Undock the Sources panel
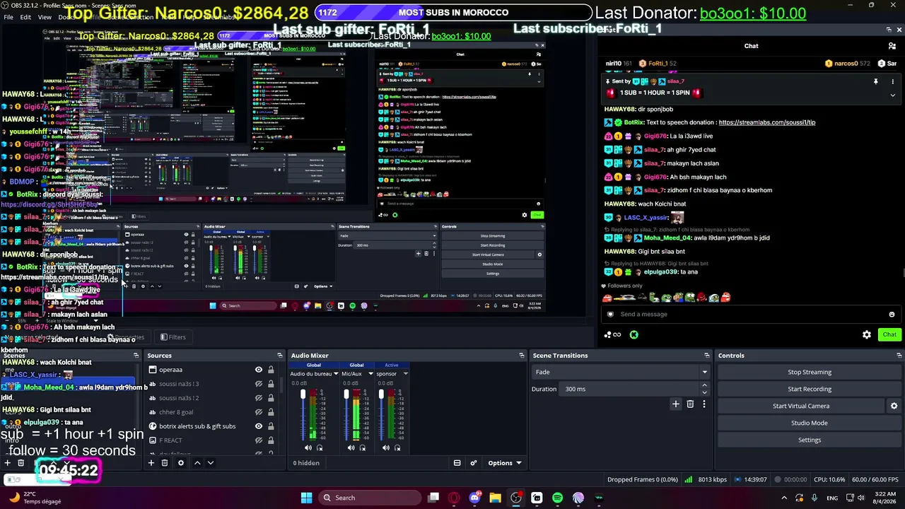The image size is (905, 509). 279,356
